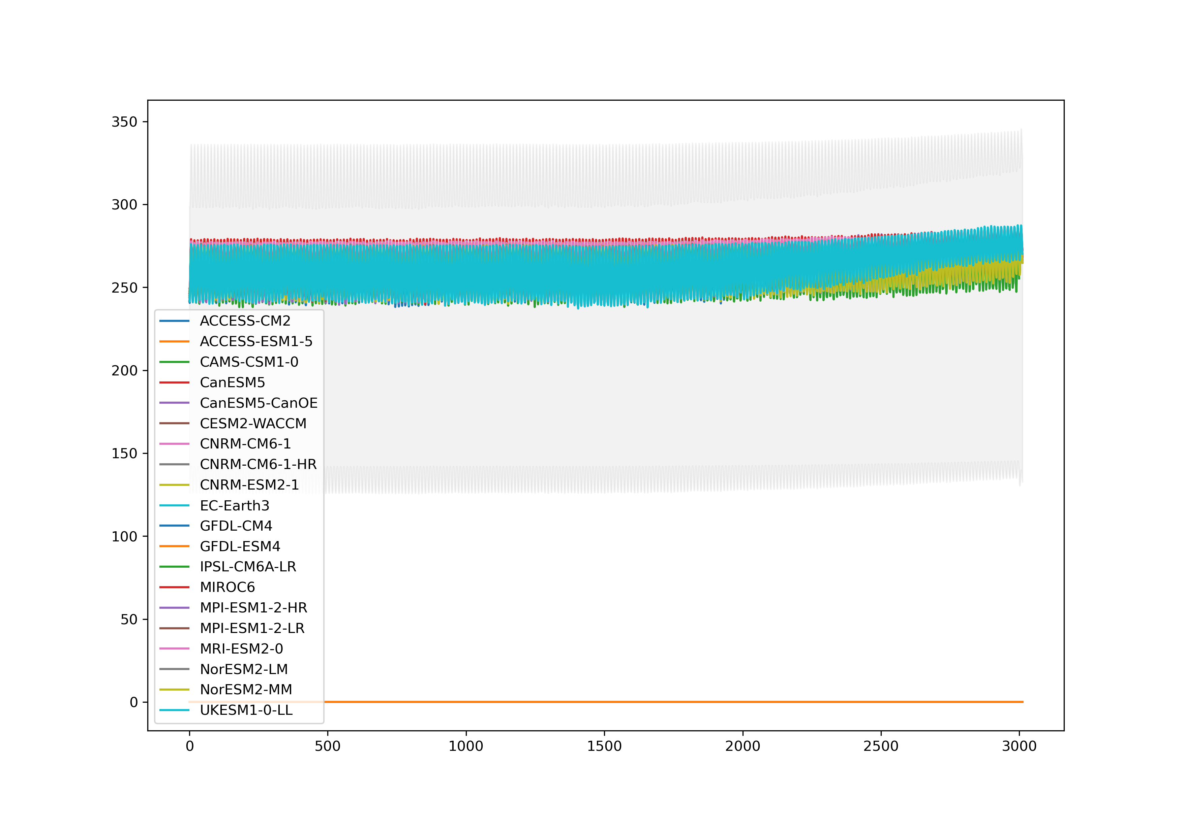Select the MPI-ESM1-2-HR legend entry

(x=253, y=608)
